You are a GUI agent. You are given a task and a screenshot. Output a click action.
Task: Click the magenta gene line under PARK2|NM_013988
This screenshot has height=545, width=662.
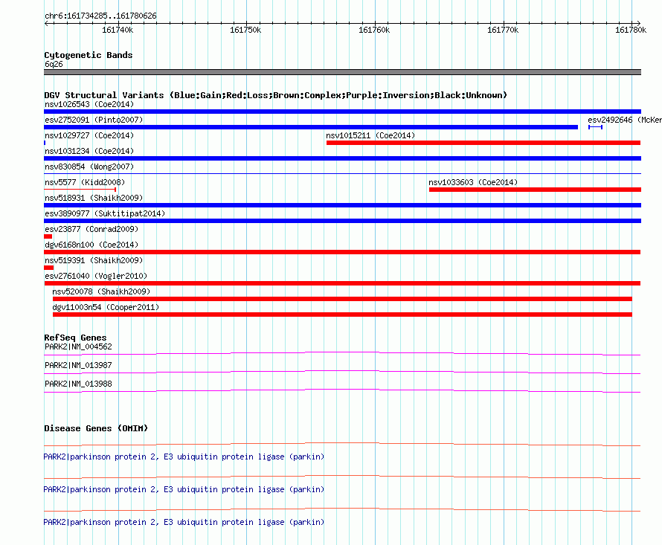point(342,390)
